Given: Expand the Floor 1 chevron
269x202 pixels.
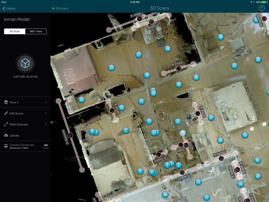Looking at the screenshot, I should 46,102.
